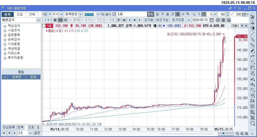Click the 보조기능 button
This screenshot has width=257, height=137.
(x=162, y=20)
